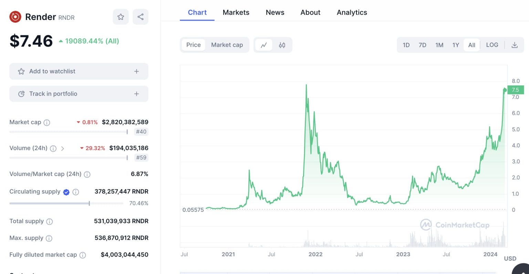The height and width of the screenshot is (274, 529).
Task: Expand the Volume (24h) details chevron
Action: point(62,148)
